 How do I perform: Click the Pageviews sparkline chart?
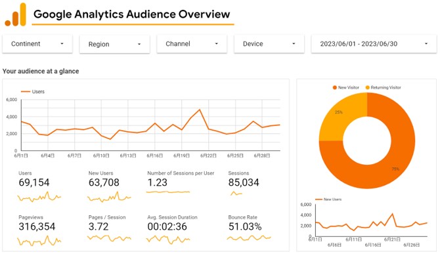click(x=39, y=241)
